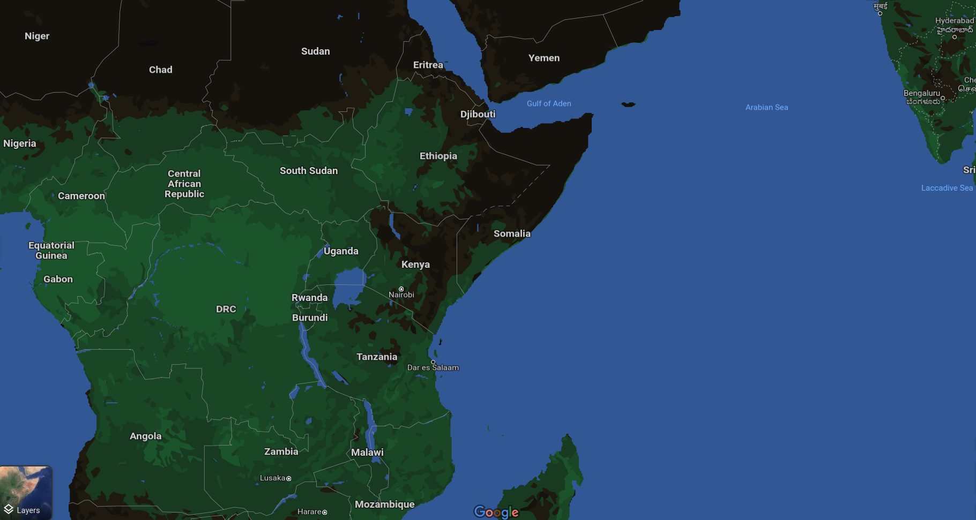Select the Ethiopia country label
The image size is (976, 520).
(438, 156)
